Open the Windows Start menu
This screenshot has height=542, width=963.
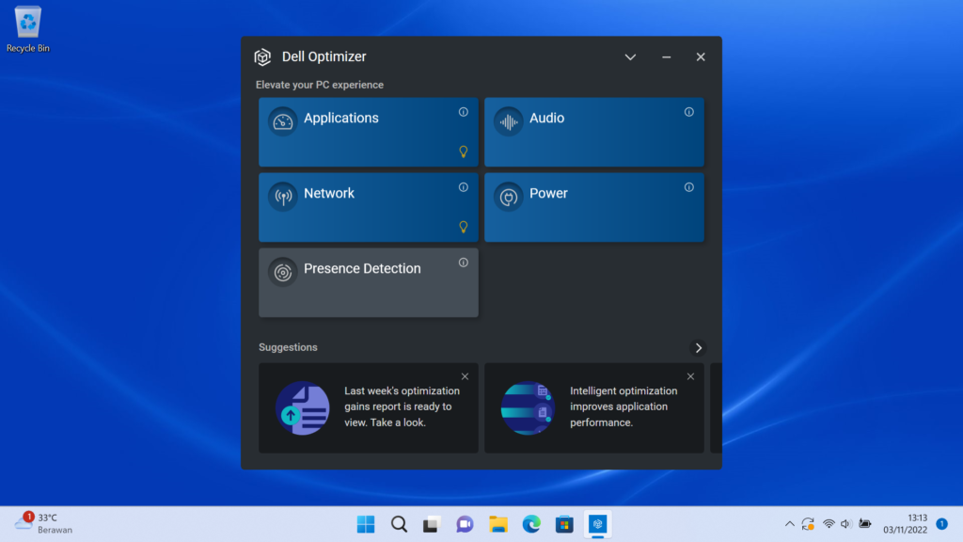tap(366, 524)
